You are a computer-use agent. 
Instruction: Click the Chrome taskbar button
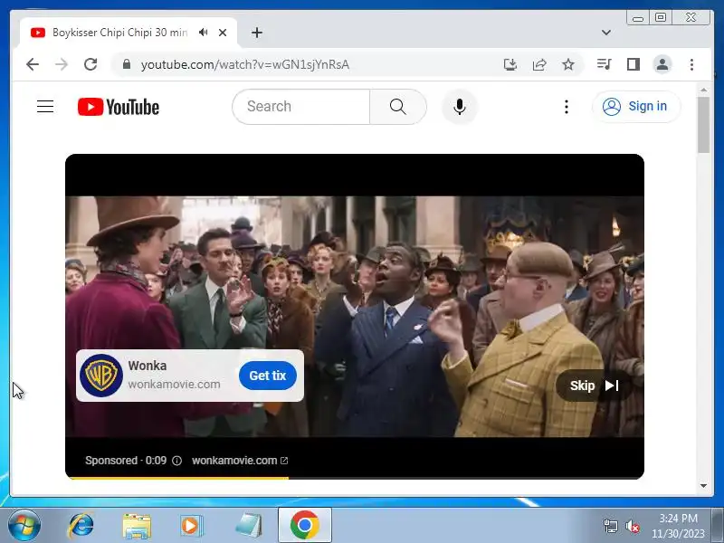coord(305,525)
